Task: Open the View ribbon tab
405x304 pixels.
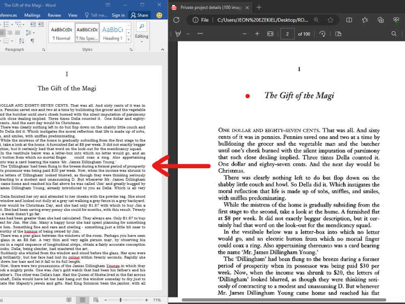Action: pos(72,15)
